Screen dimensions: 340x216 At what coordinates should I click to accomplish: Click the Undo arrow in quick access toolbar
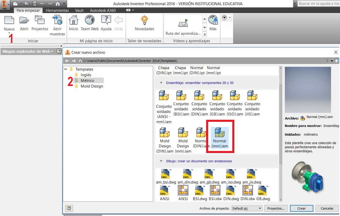(42, 4)
